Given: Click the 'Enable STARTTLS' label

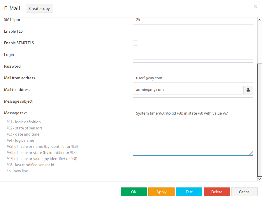Looking at the screenshot, I should pyautogui.click(x=19, y=43).
